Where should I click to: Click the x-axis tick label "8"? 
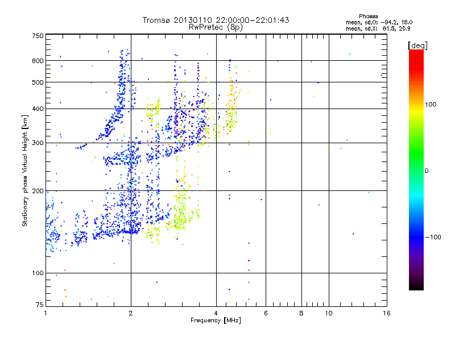point(301,313)
